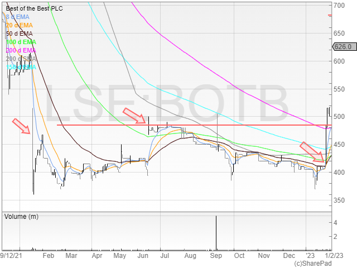The height and width of the screenshot is (268, 357).
Task: Click the 'Best of the Best PLC' chart title
Action: click(x=34, y=8)
